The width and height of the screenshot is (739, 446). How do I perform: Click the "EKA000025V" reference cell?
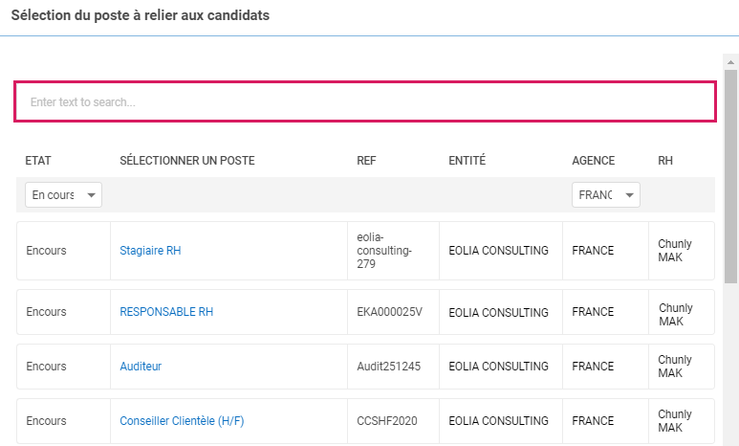[389, 312]
